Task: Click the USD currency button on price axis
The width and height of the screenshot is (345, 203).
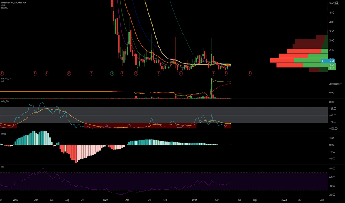Action: [x=336, y=3]
